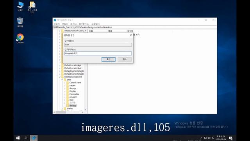Viewport: 250px width, 141px height.
Task: Open the 편집(E) menu
Action: [65, 24]
